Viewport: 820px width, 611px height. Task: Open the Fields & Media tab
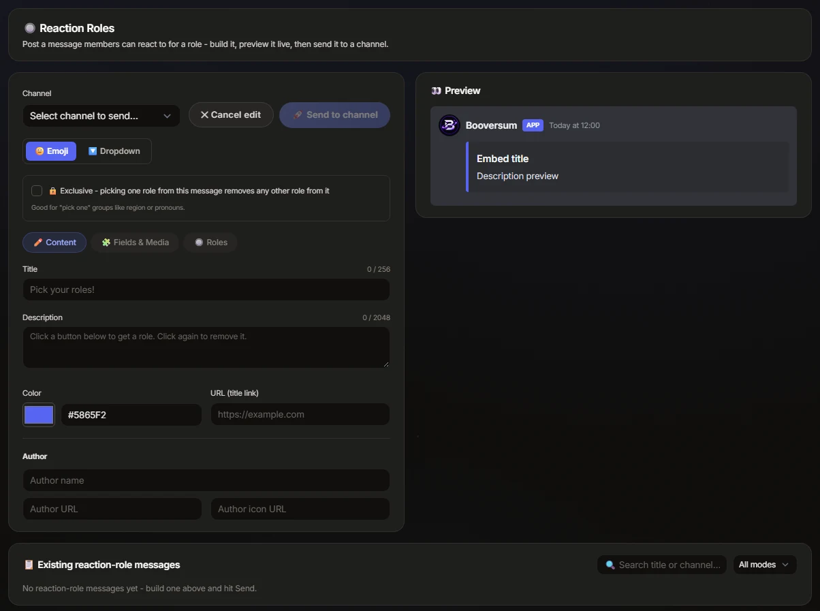(x=135, y=242)
